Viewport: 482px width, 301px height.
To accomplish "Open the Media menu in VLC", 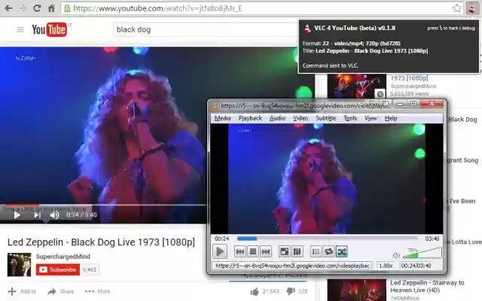I will click(223, 118).
